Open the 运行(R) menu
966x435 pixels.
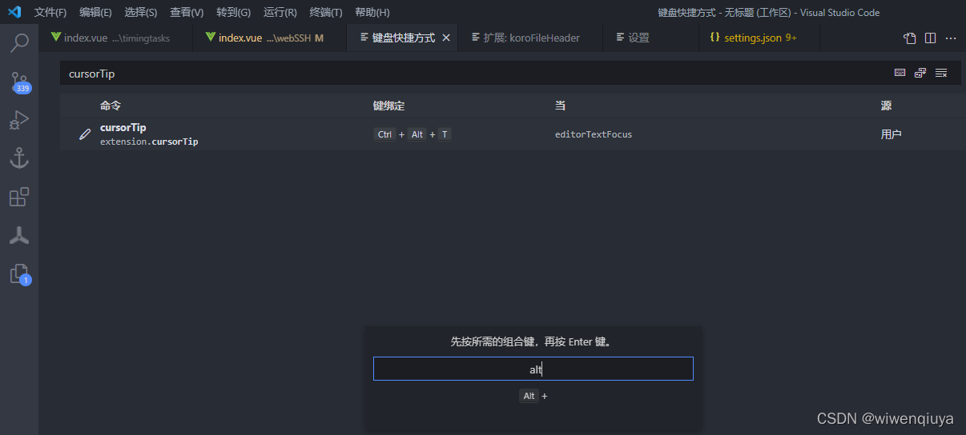[280, 12]
